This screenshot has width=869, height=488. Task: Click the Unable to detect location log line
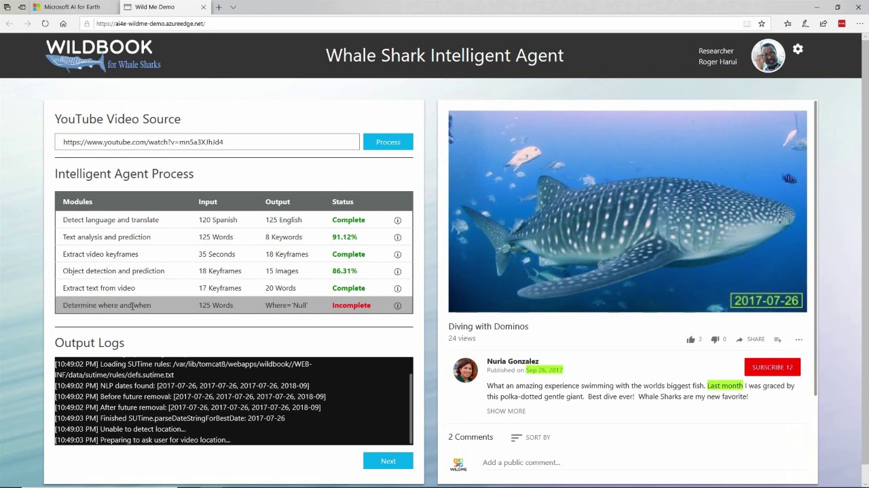pos(120,429)
